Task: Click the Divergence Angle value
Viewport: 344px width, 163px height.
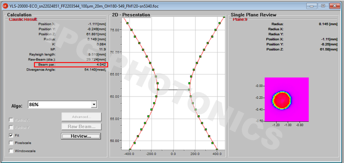Action: (94, 70)
